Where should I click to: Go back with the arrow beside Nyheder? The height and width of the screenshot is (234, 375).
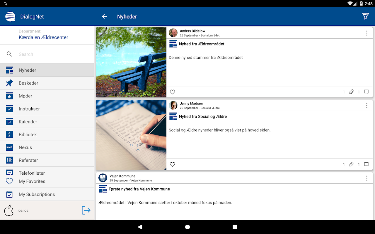coord(104,16)
